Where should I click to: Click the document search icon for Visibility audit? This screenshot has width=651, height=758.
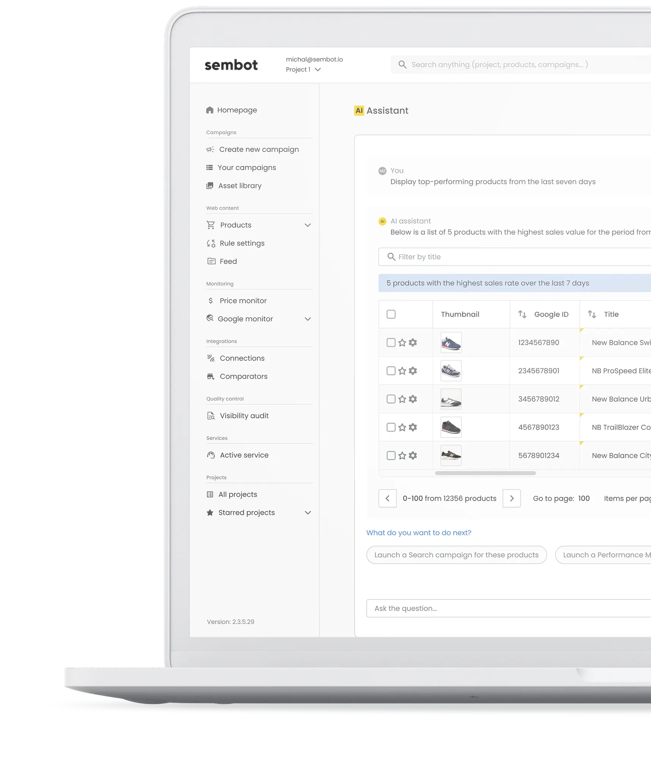pos(211,416)
